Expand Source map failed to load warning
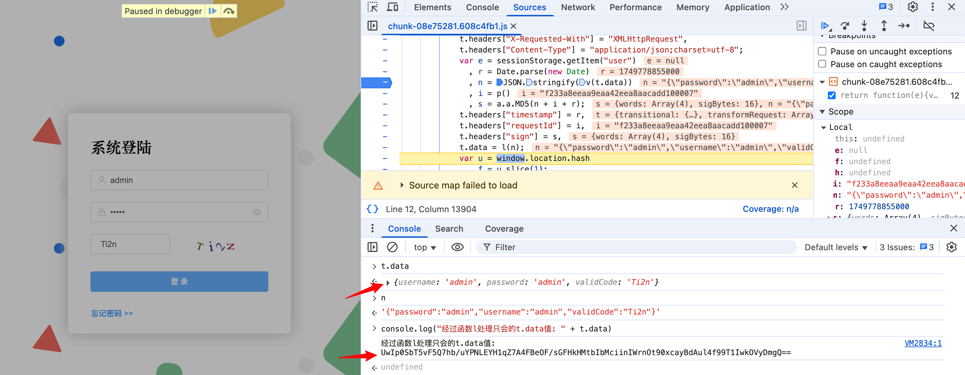The image size is (965, 375). (402, 185)
